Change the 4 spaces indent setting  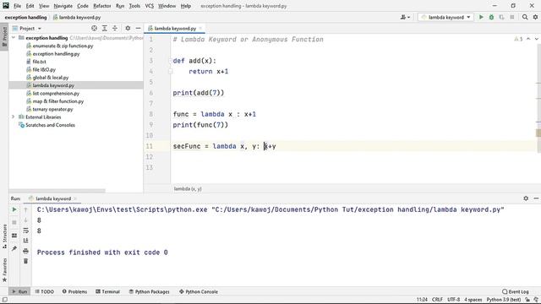[473, 300]
